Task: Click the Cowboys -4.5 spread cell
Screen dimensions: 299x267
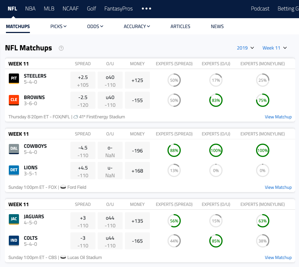Action: (83, 150)
